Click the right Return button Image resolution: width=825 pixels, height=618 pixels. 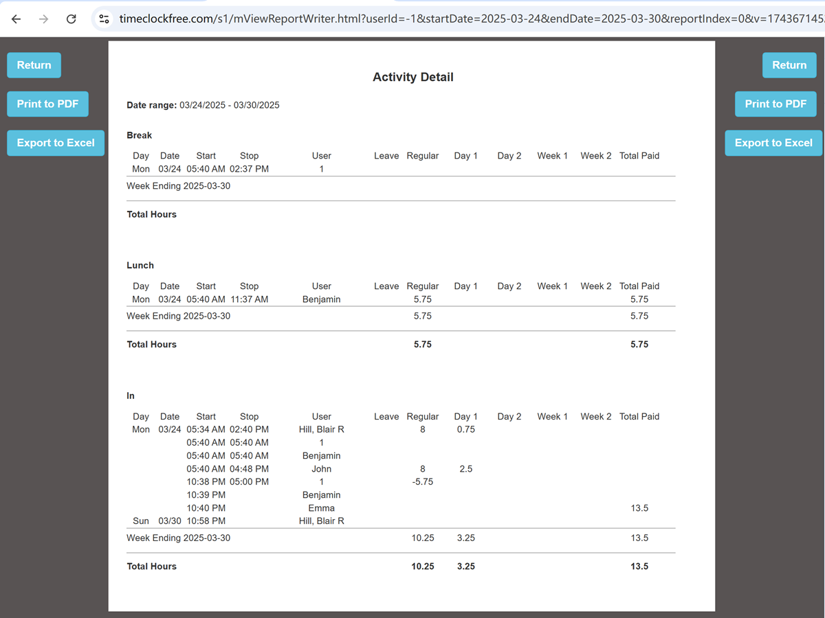coord(789,65)
